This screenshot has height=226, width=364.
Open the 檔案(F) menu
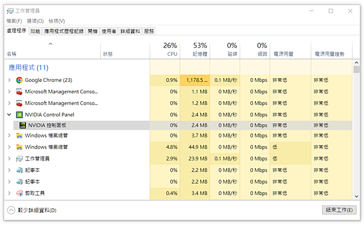click(14, 21)
